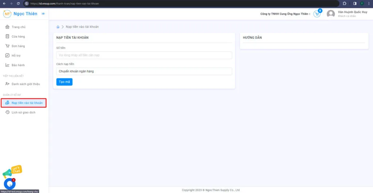Image resolution: width=373 pixels, height=193 pixels.
Task: Toggle the browser side panel icon
Action: coord(355,3)
